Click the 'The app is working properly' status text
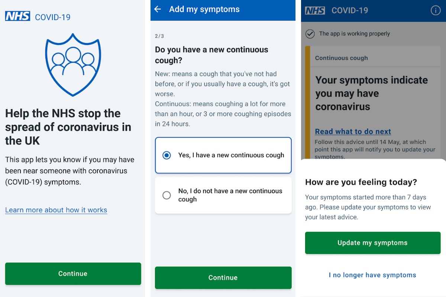 tap(354, 34)
